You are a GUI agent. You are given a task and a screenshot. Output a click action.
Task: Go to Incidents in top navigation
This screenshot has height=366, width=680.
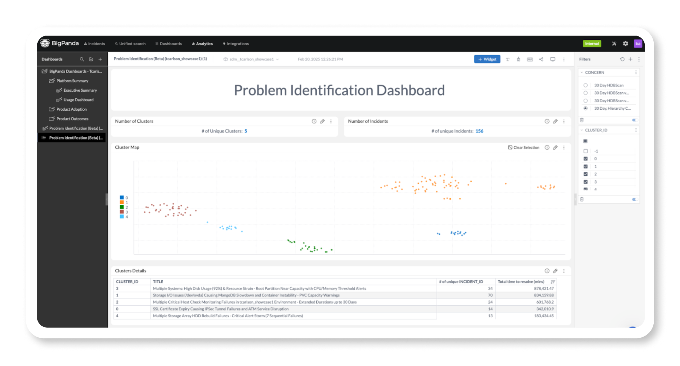pyautogui.click(x=94, y=44)
